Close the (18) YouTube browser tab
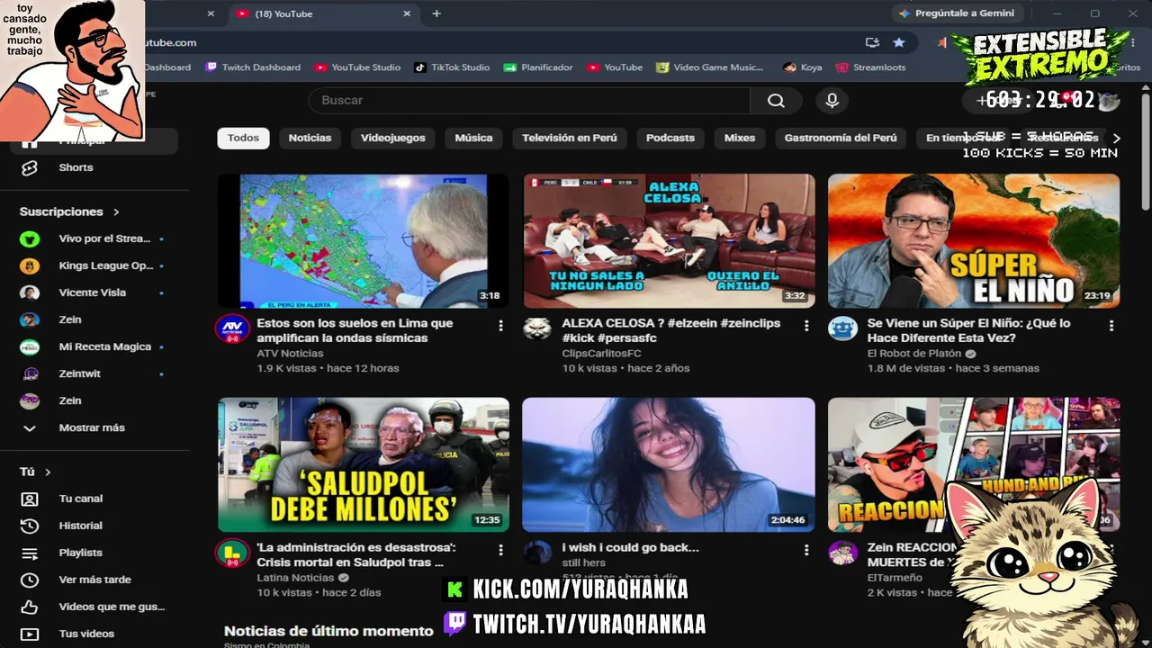 407,13
